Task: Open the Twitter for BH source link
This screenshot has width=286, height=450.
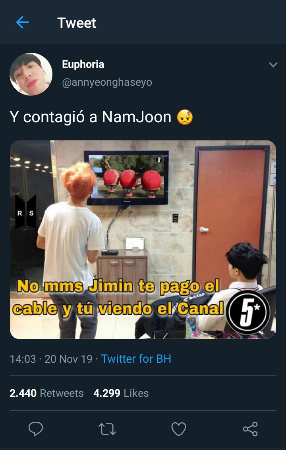Action: (136, 359)
